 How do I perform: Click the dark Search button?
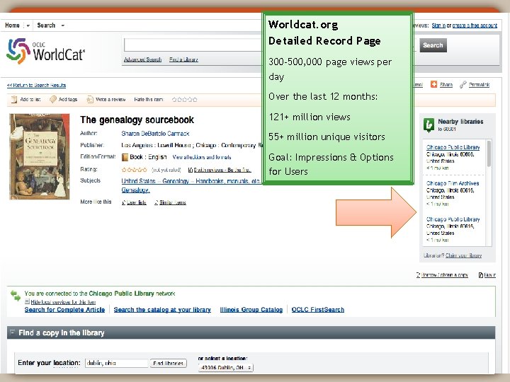click(x=433, y=45)
